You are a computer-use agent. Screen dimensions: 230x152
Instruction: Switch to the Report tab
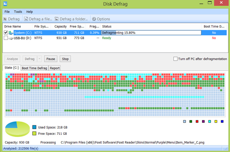54,68
